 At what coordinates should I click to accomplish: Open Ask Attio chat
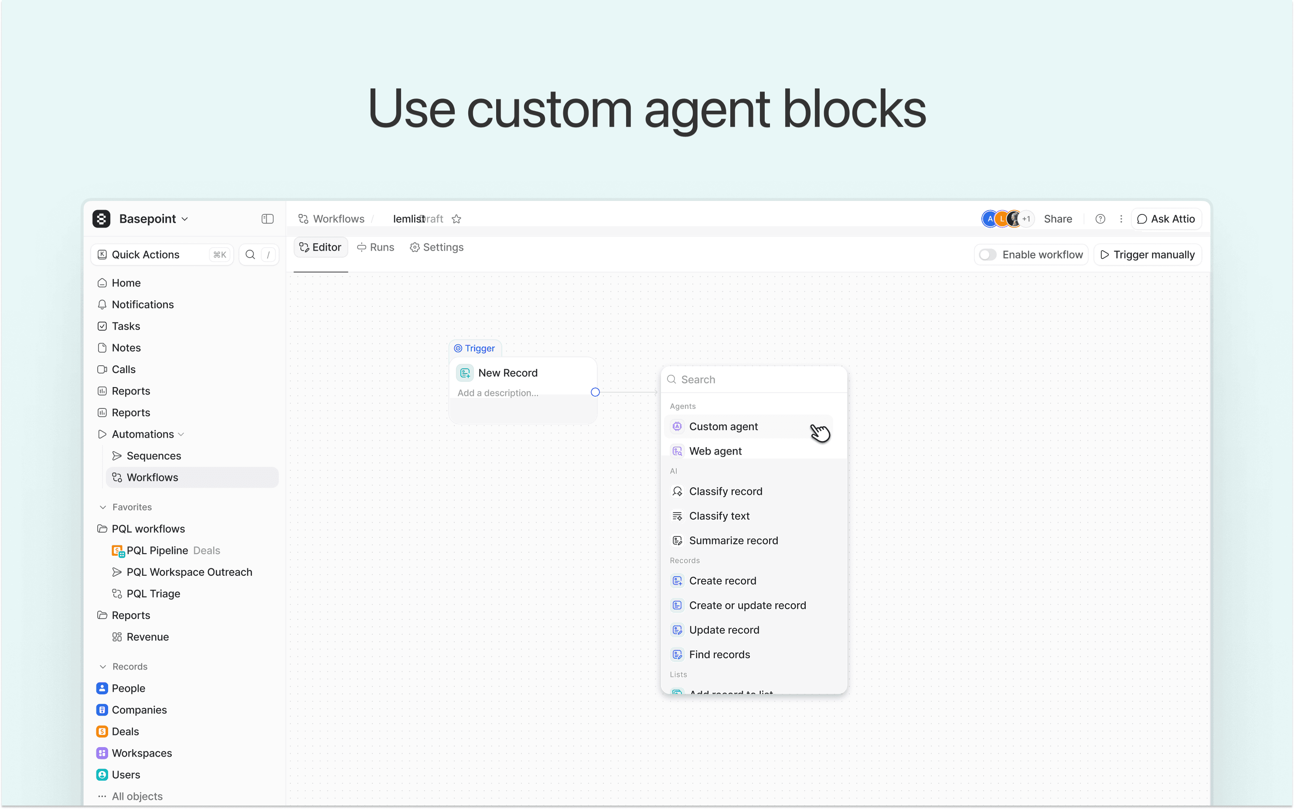click(1167, 219)
